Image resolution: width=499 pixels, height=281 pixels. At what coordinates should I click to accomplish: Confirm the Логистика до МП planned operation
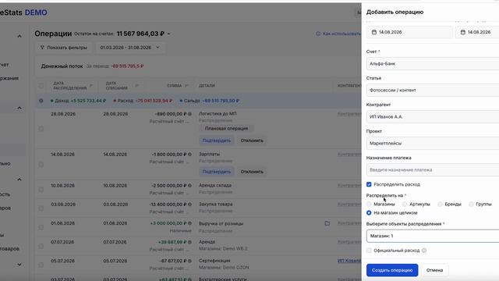217,140
